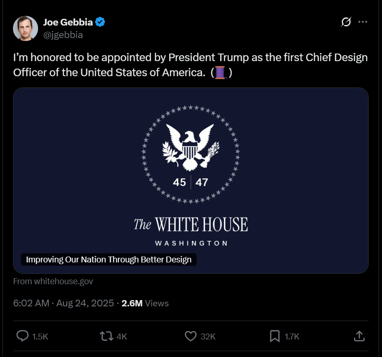The image size is (382, 357).
Task: Click the reply speech bubble icon
Action: click(x=22, y=336)
